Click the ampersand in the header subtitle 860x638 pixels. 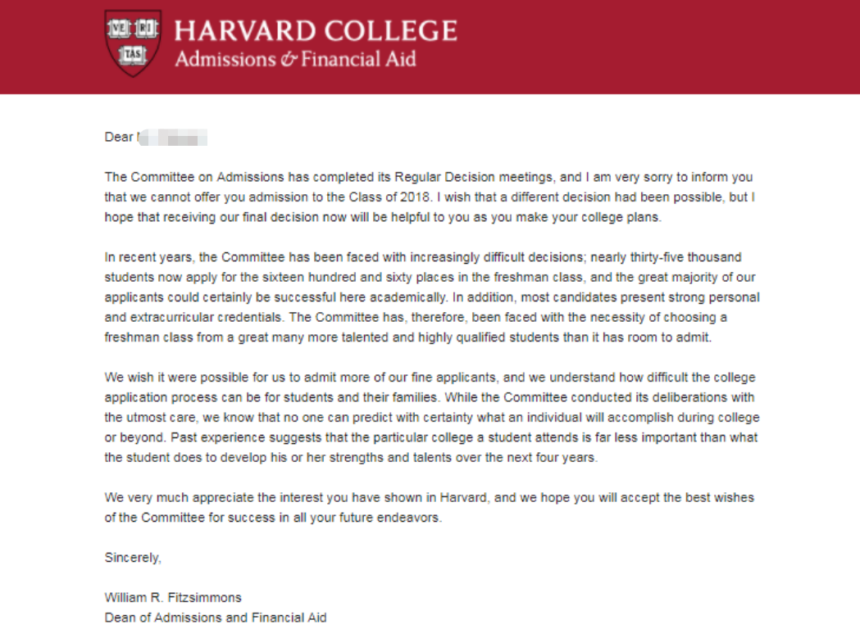click(x=289, y=59)
